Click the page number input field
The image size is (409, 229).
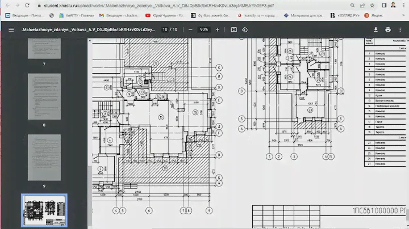(x=165, y=29)
